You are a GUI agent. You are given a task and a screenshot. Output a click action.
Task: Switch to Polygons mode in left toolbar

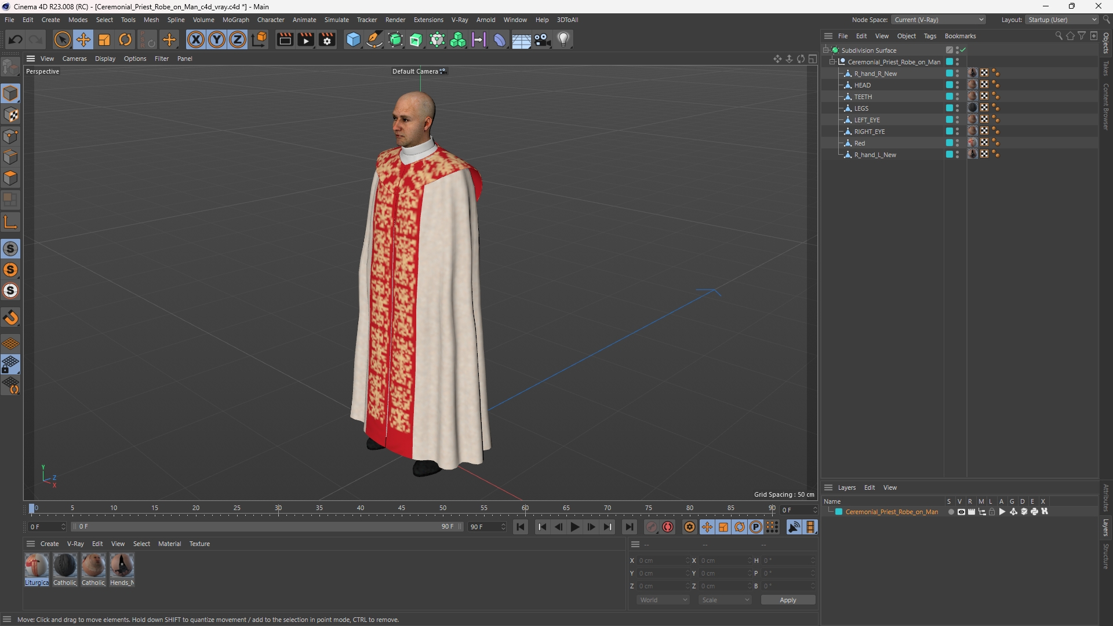[x=10, y=178]
